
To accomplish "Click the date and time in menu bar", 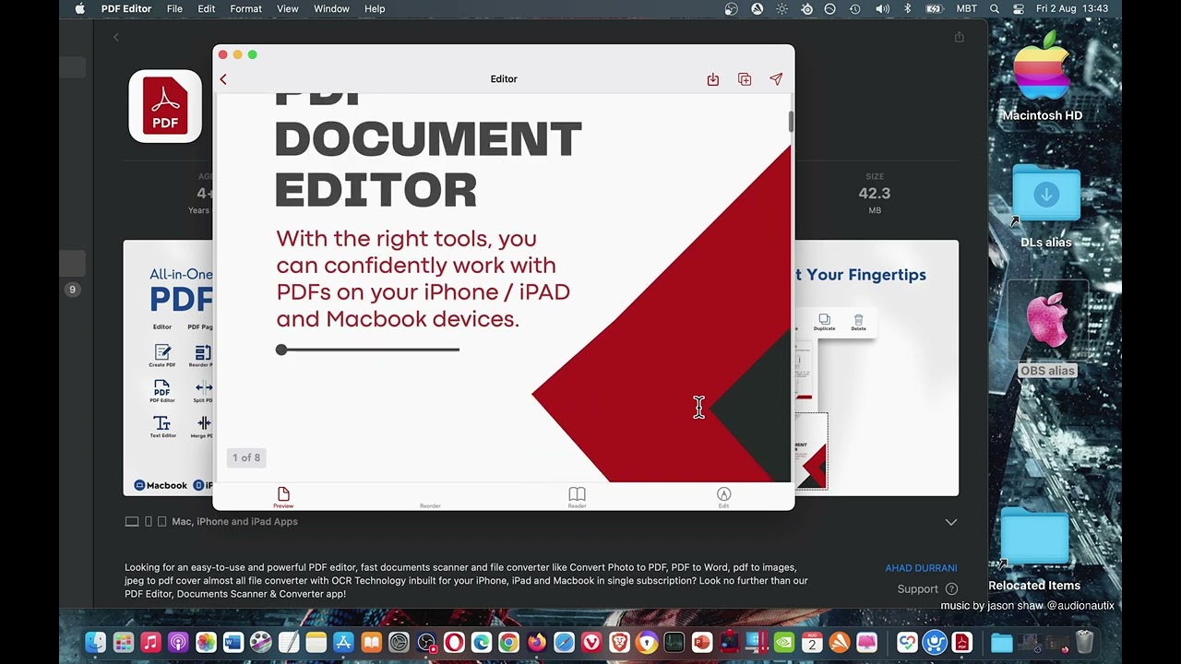I will (1072, 8).
